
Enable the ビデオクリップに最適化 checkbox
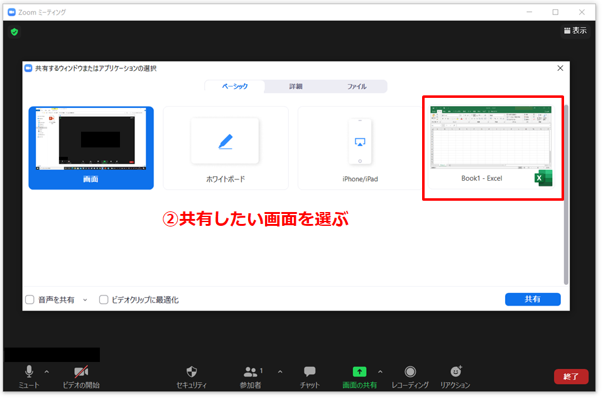click(x=104, y=299)
